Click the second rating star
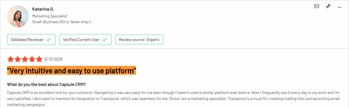Image resolution: width=349 pixels, height=108 pixels. point(18,59)
